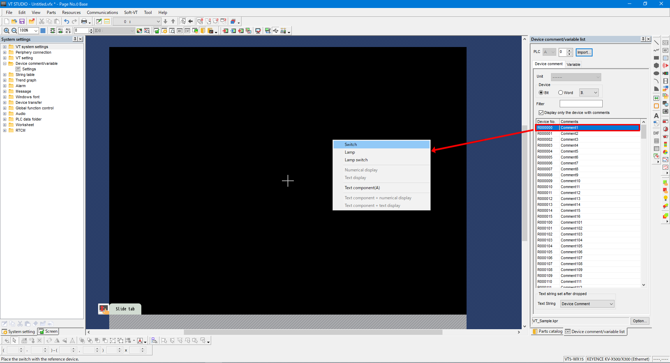Click the Option... button
The image size is (670, 363).
pos(639,321)
